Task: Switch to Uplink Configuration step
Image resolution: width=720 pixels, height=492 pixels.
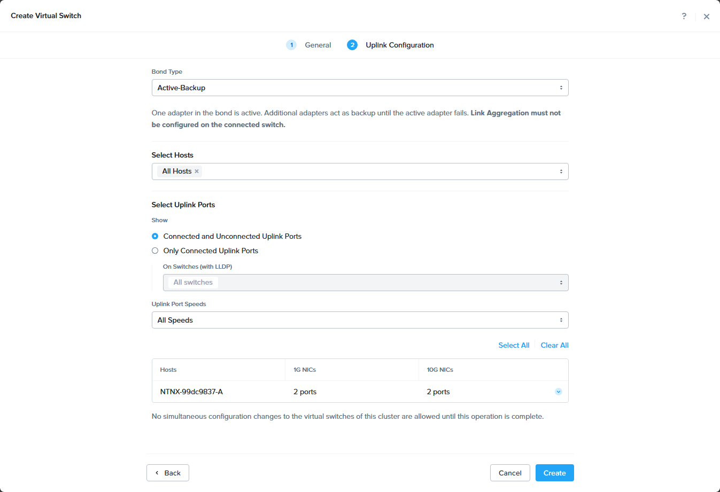Action: point(399,45)
